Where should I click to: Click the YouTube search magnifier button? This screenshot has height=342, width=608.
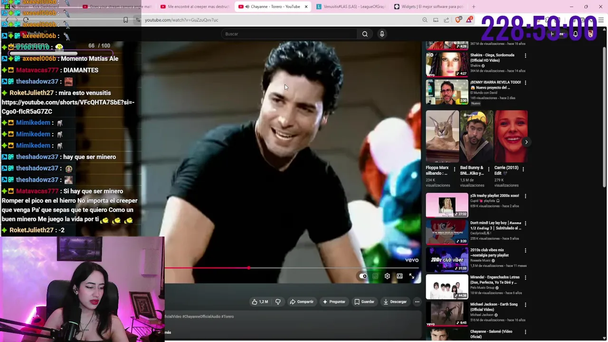click(x=365, y=34)
